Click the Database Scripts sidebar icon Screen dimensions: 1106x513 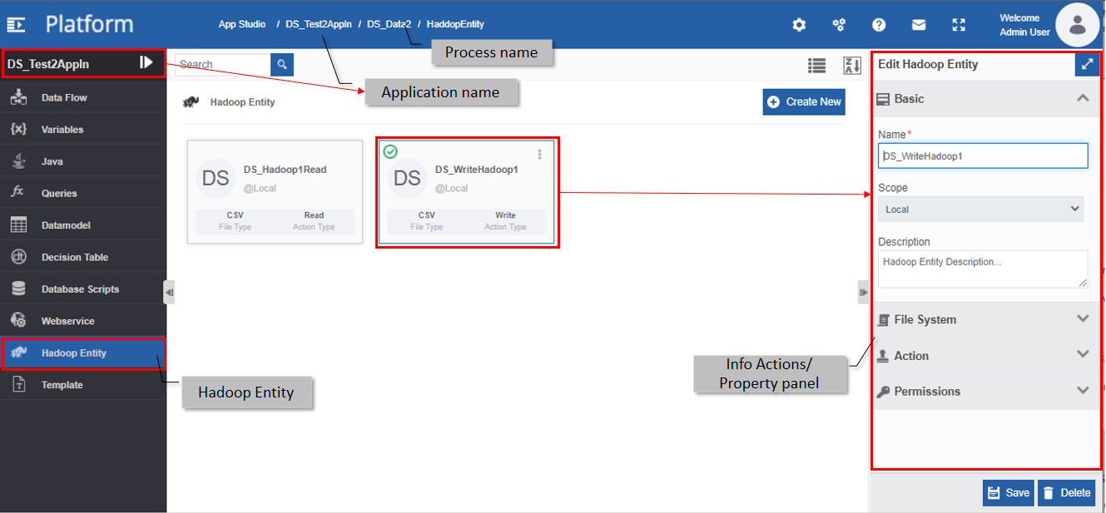click(18, 289)
